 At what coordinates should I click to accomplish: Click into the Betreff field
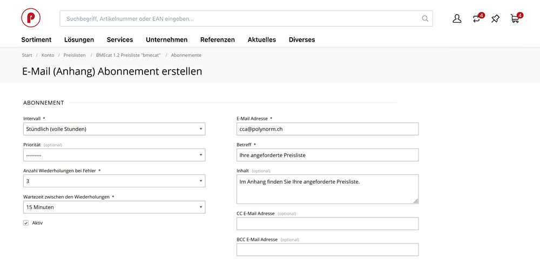[x=327, y=155]
